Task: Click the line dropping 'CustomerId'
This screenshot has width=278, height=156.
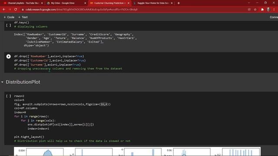Action: coord(50,61)
